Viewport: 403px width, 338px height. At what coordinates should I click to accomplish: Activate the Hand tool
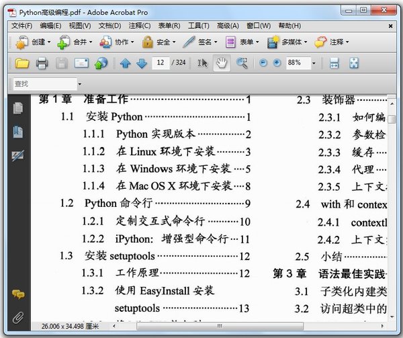[x=222, y=63]
